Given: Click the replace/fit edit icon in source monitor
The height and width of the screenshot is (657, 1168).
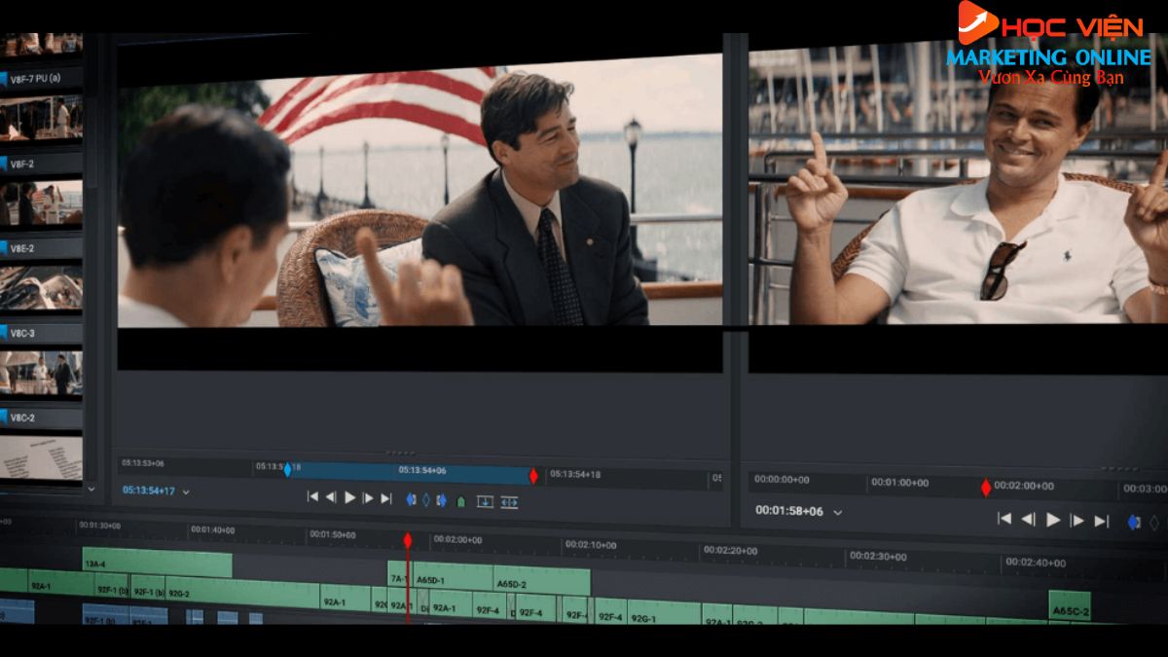Looking at the screenshot, I should pyautogui.click(x=509, y=502).
